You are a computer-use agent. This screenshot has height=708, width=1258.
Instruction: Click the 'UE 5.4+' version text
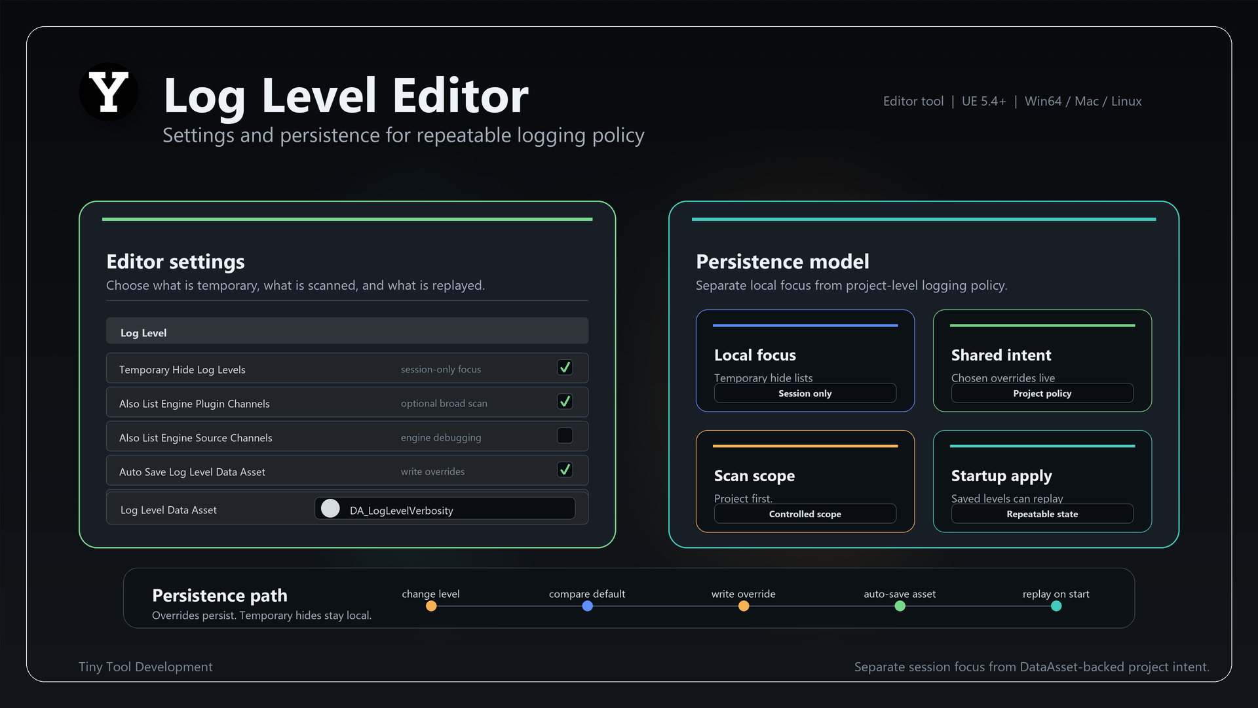983,101
